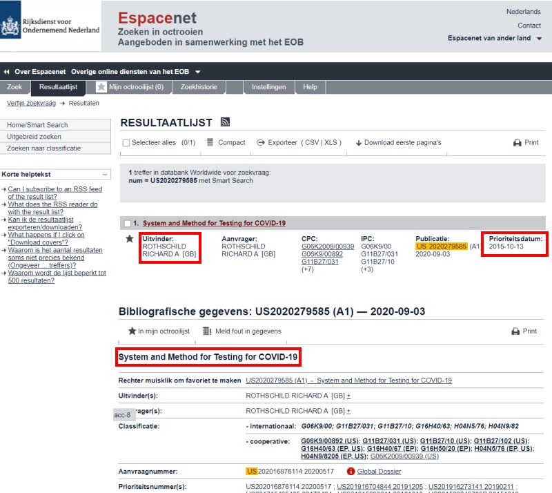Tick the Selecteer alles checkbox
Image resolution: width=552 pixels, height=493 pixels.
(126, 143)
